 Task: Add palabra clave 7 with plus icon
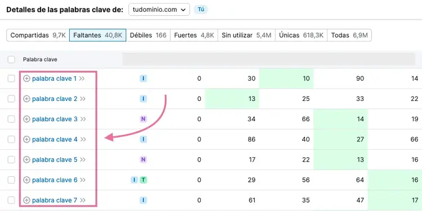26,200
